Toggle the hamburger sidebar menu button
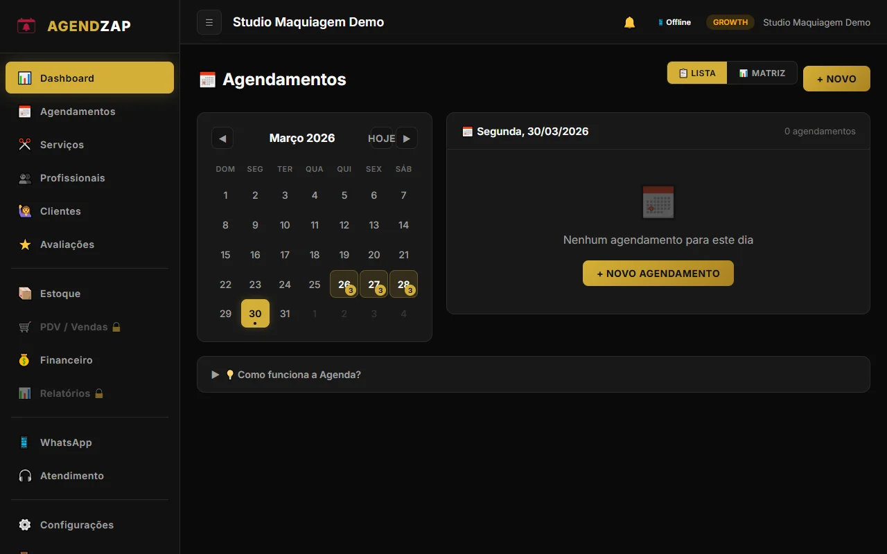Image resolution: width=887 pixels, height=554 pixels. (209, 22)
